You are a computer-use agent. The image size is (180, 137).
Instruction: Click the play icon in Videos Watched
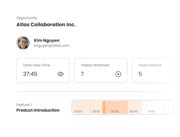(118, 74)
